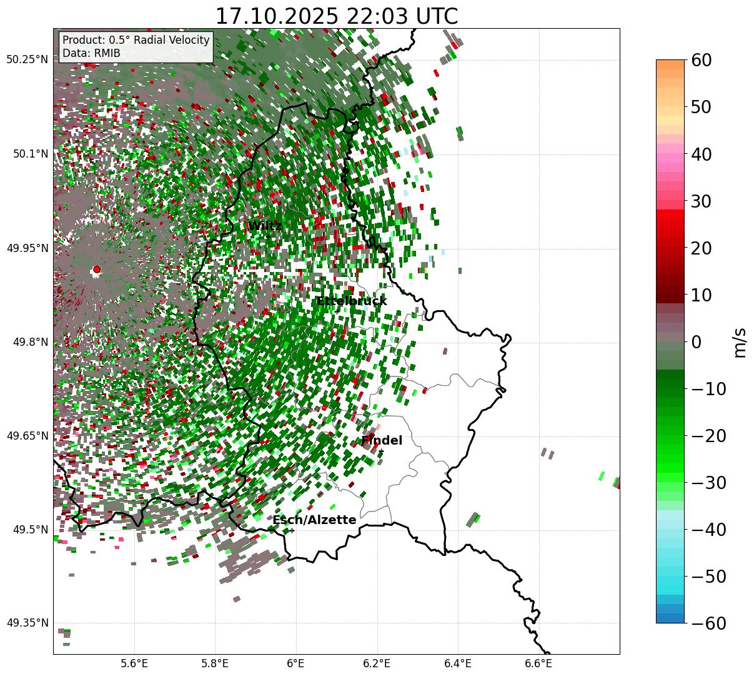The width and height of the screenshot is (754, 676).
Task: Click the colorbar 10 tick label
Action: [x=701, y=295]
